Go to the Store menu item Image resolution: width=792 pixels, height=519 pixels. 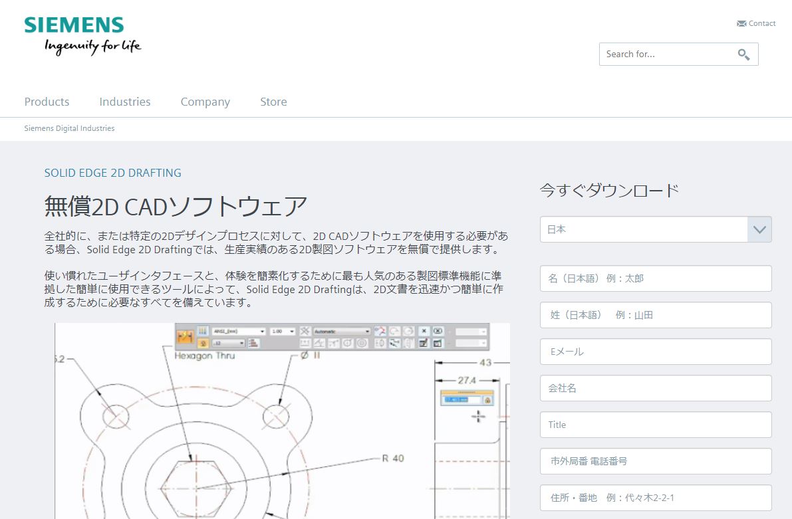coord(273,102)
